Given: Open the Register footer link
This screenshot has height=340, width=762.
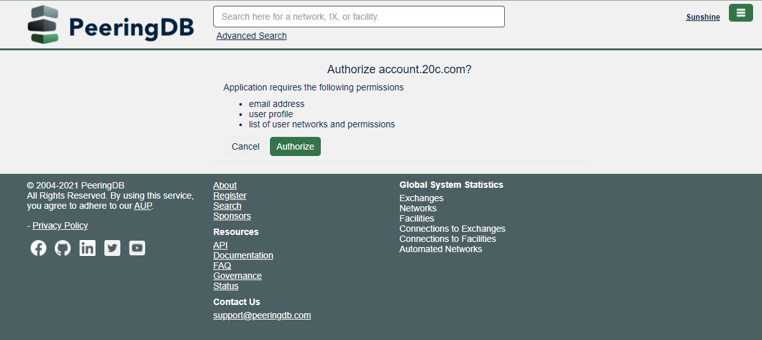Looking at the screenshot, I should tap(230, 195).
